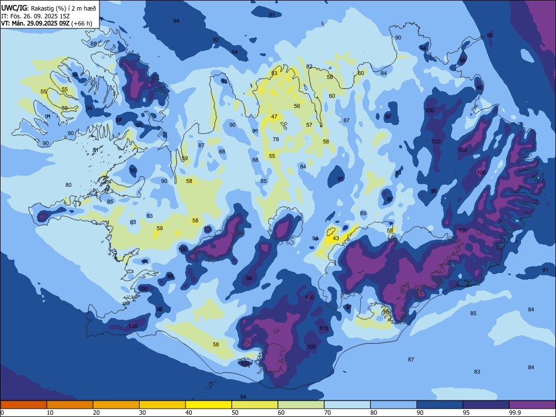Click the '10' legend scale label
Screen dimensions: 556x417
point(50,413)
